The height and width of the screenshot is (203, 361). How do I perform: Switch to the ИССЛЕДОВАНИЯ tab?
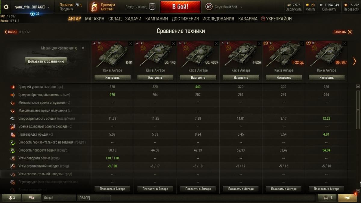[x=218, y=19]
